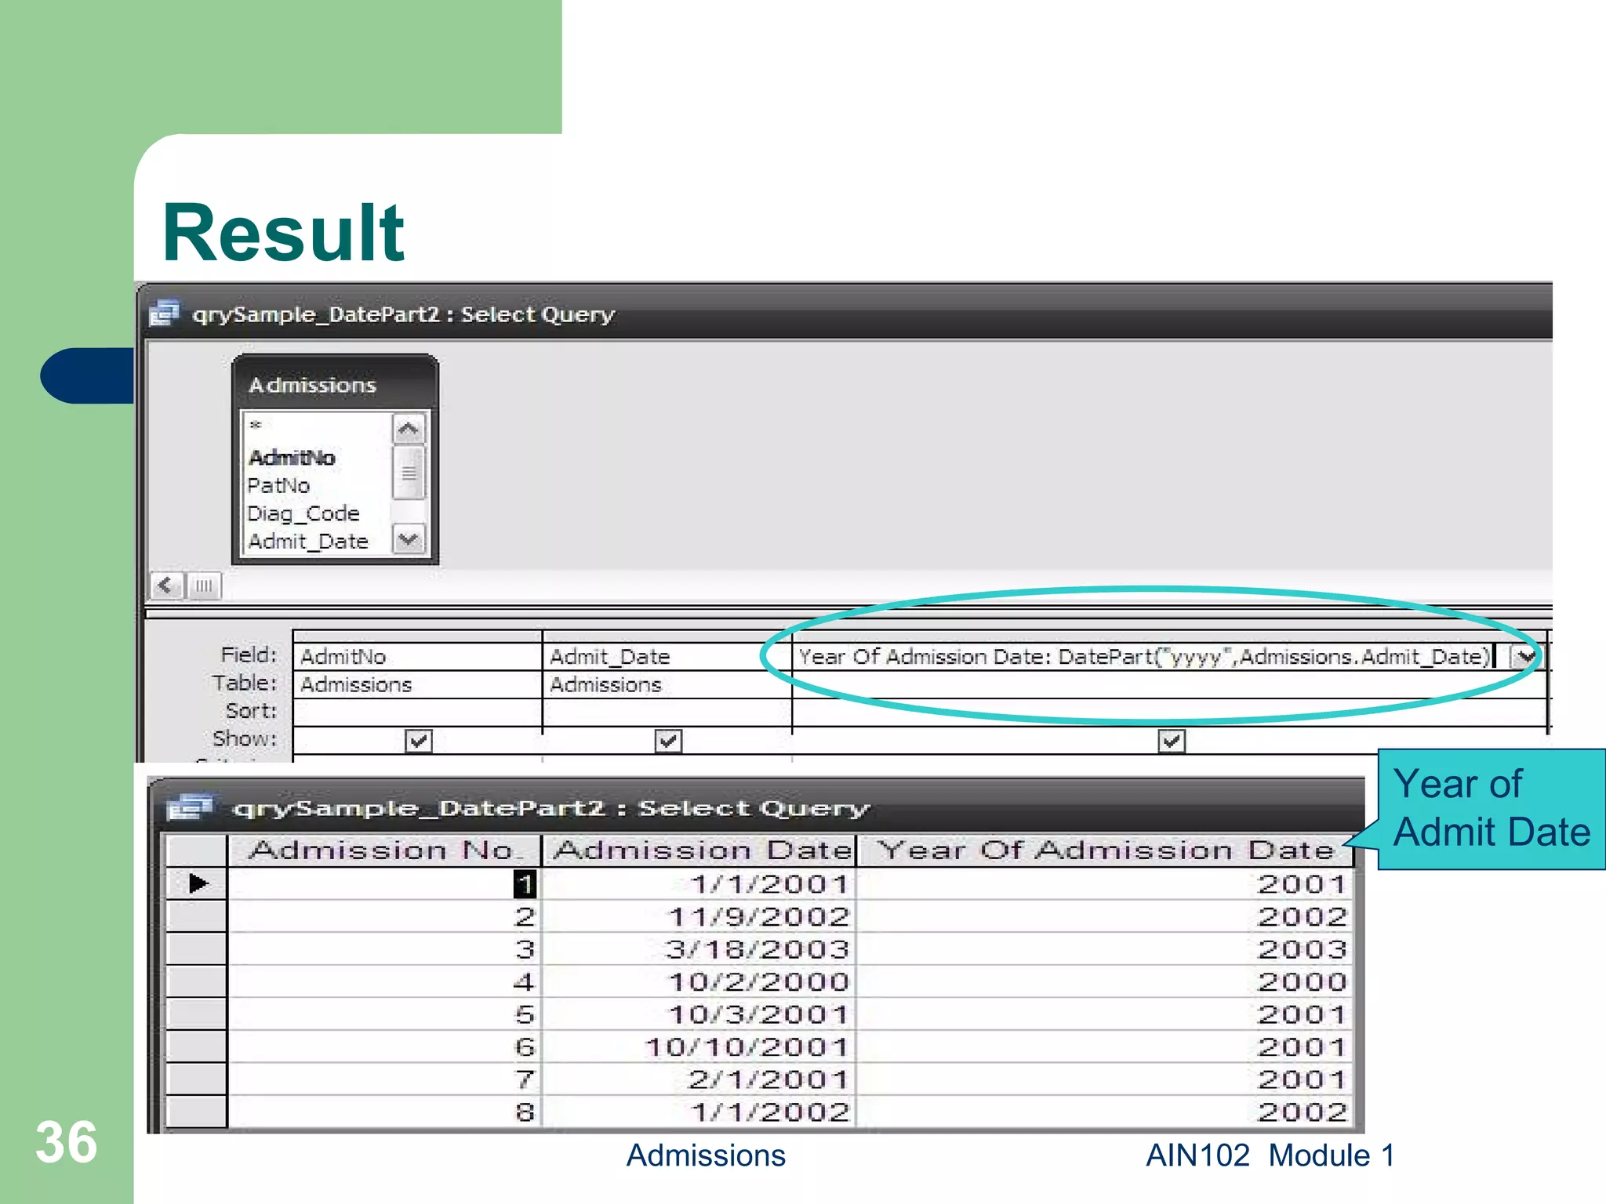This screenshot has width=1606, height=1204.
Task: Click the highlighted Admission No cell 1
Action: pyautogui.click(x=384, y=883)
